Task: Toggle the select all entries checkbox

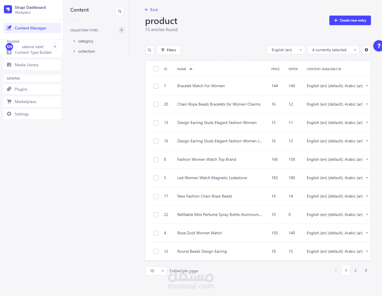Action: point(156,69)
